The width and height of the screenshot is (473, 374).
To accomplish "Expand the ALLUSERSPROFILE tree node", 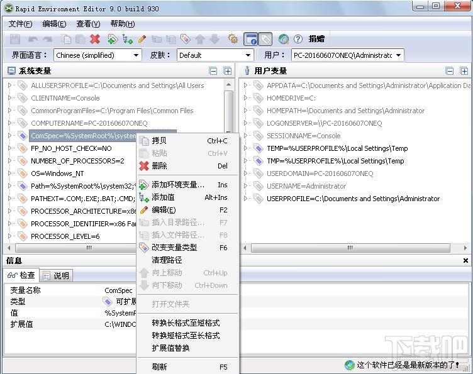I will [x=9, y=85].
